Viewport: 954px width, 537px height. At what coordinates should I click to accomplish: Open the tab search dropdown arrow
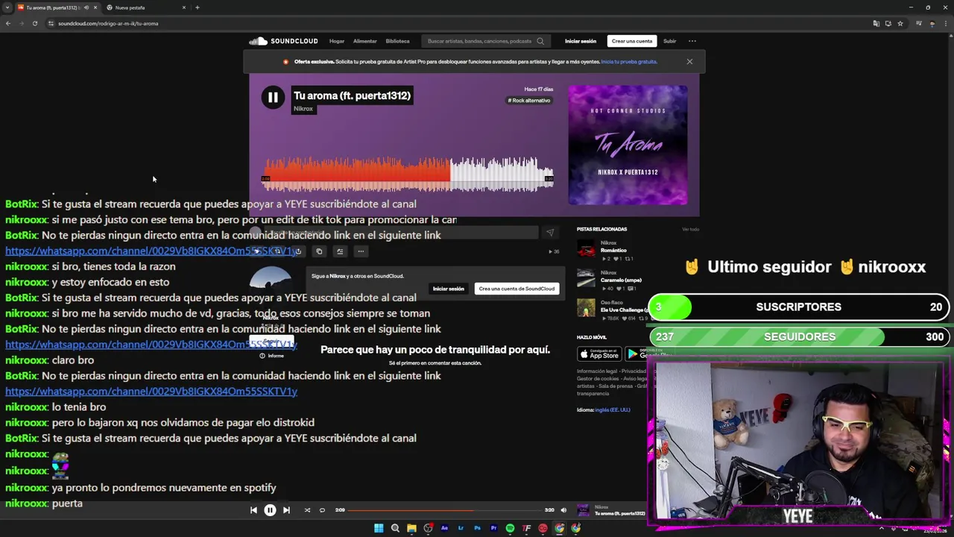[7, 7]
